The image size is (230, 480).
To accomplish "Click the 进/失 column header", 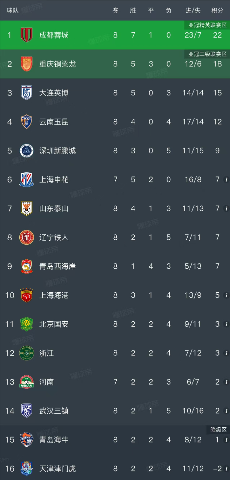I will [193, 10].
